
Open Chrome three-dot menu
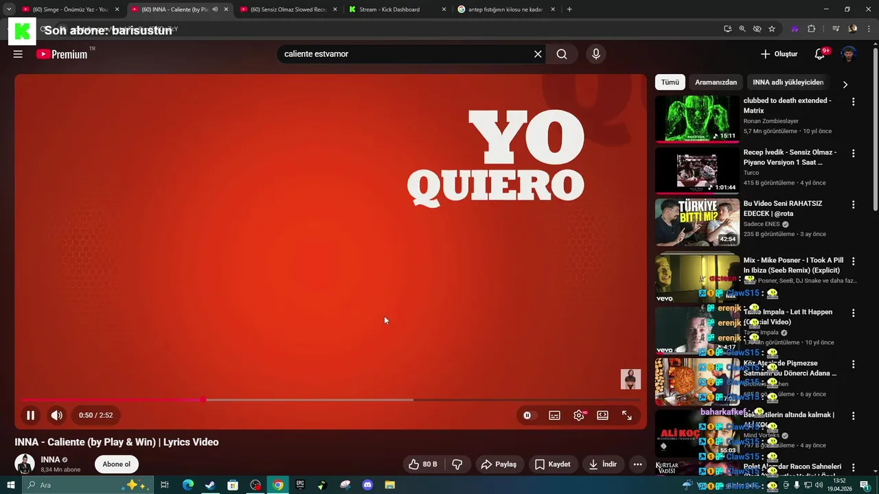868,29
